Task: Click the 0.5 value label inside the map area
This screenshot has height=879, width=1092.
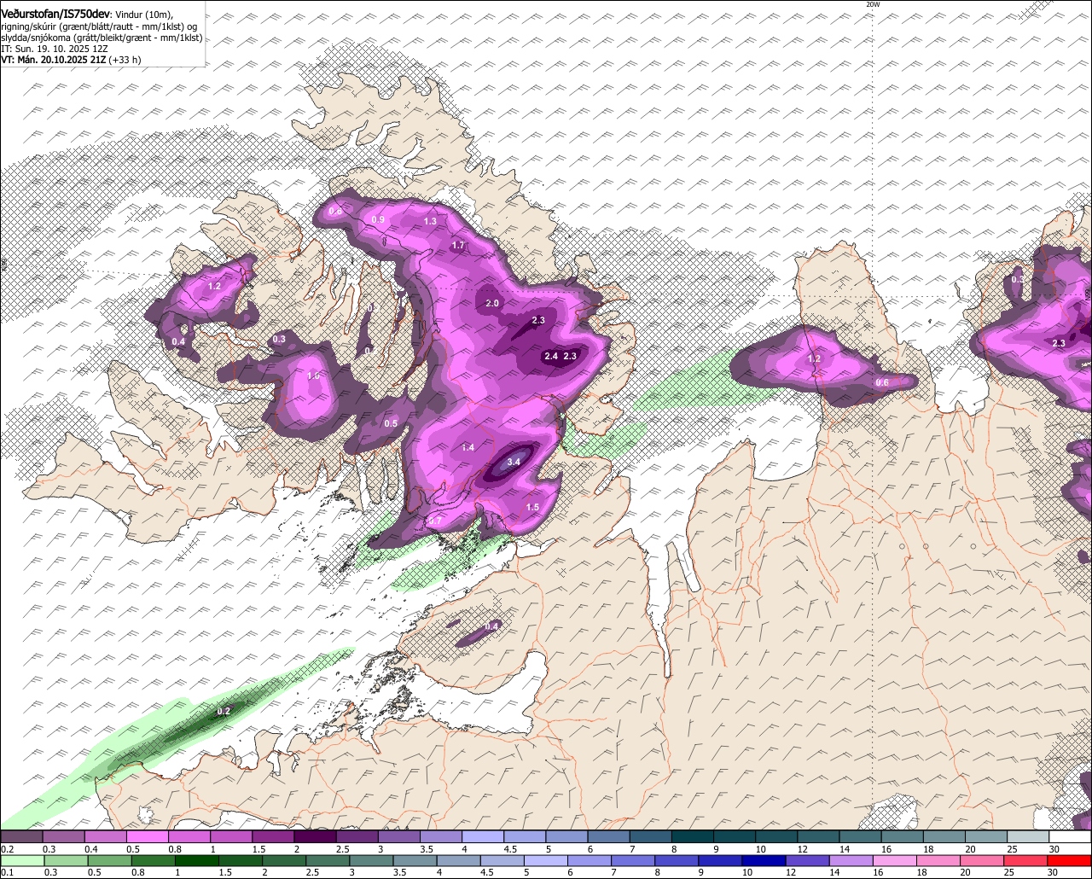Action: 391,423
